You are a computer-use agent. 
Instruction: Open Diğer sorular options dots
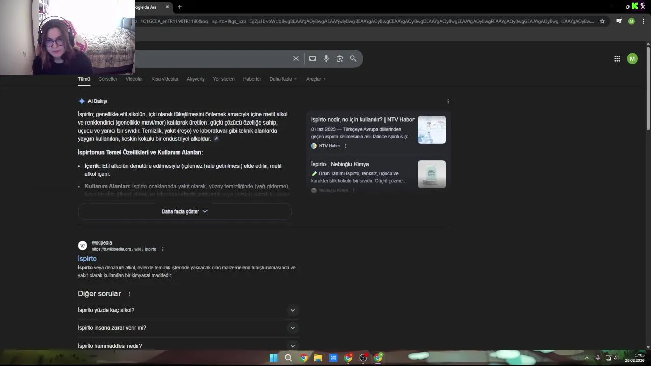129,294
